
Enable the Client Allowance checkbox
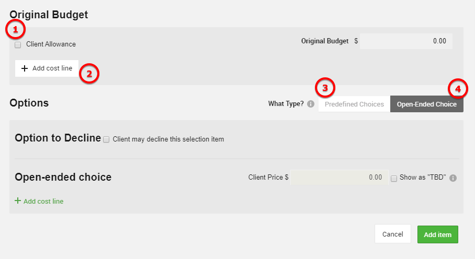pyautogui.click(x=18, y=45)
